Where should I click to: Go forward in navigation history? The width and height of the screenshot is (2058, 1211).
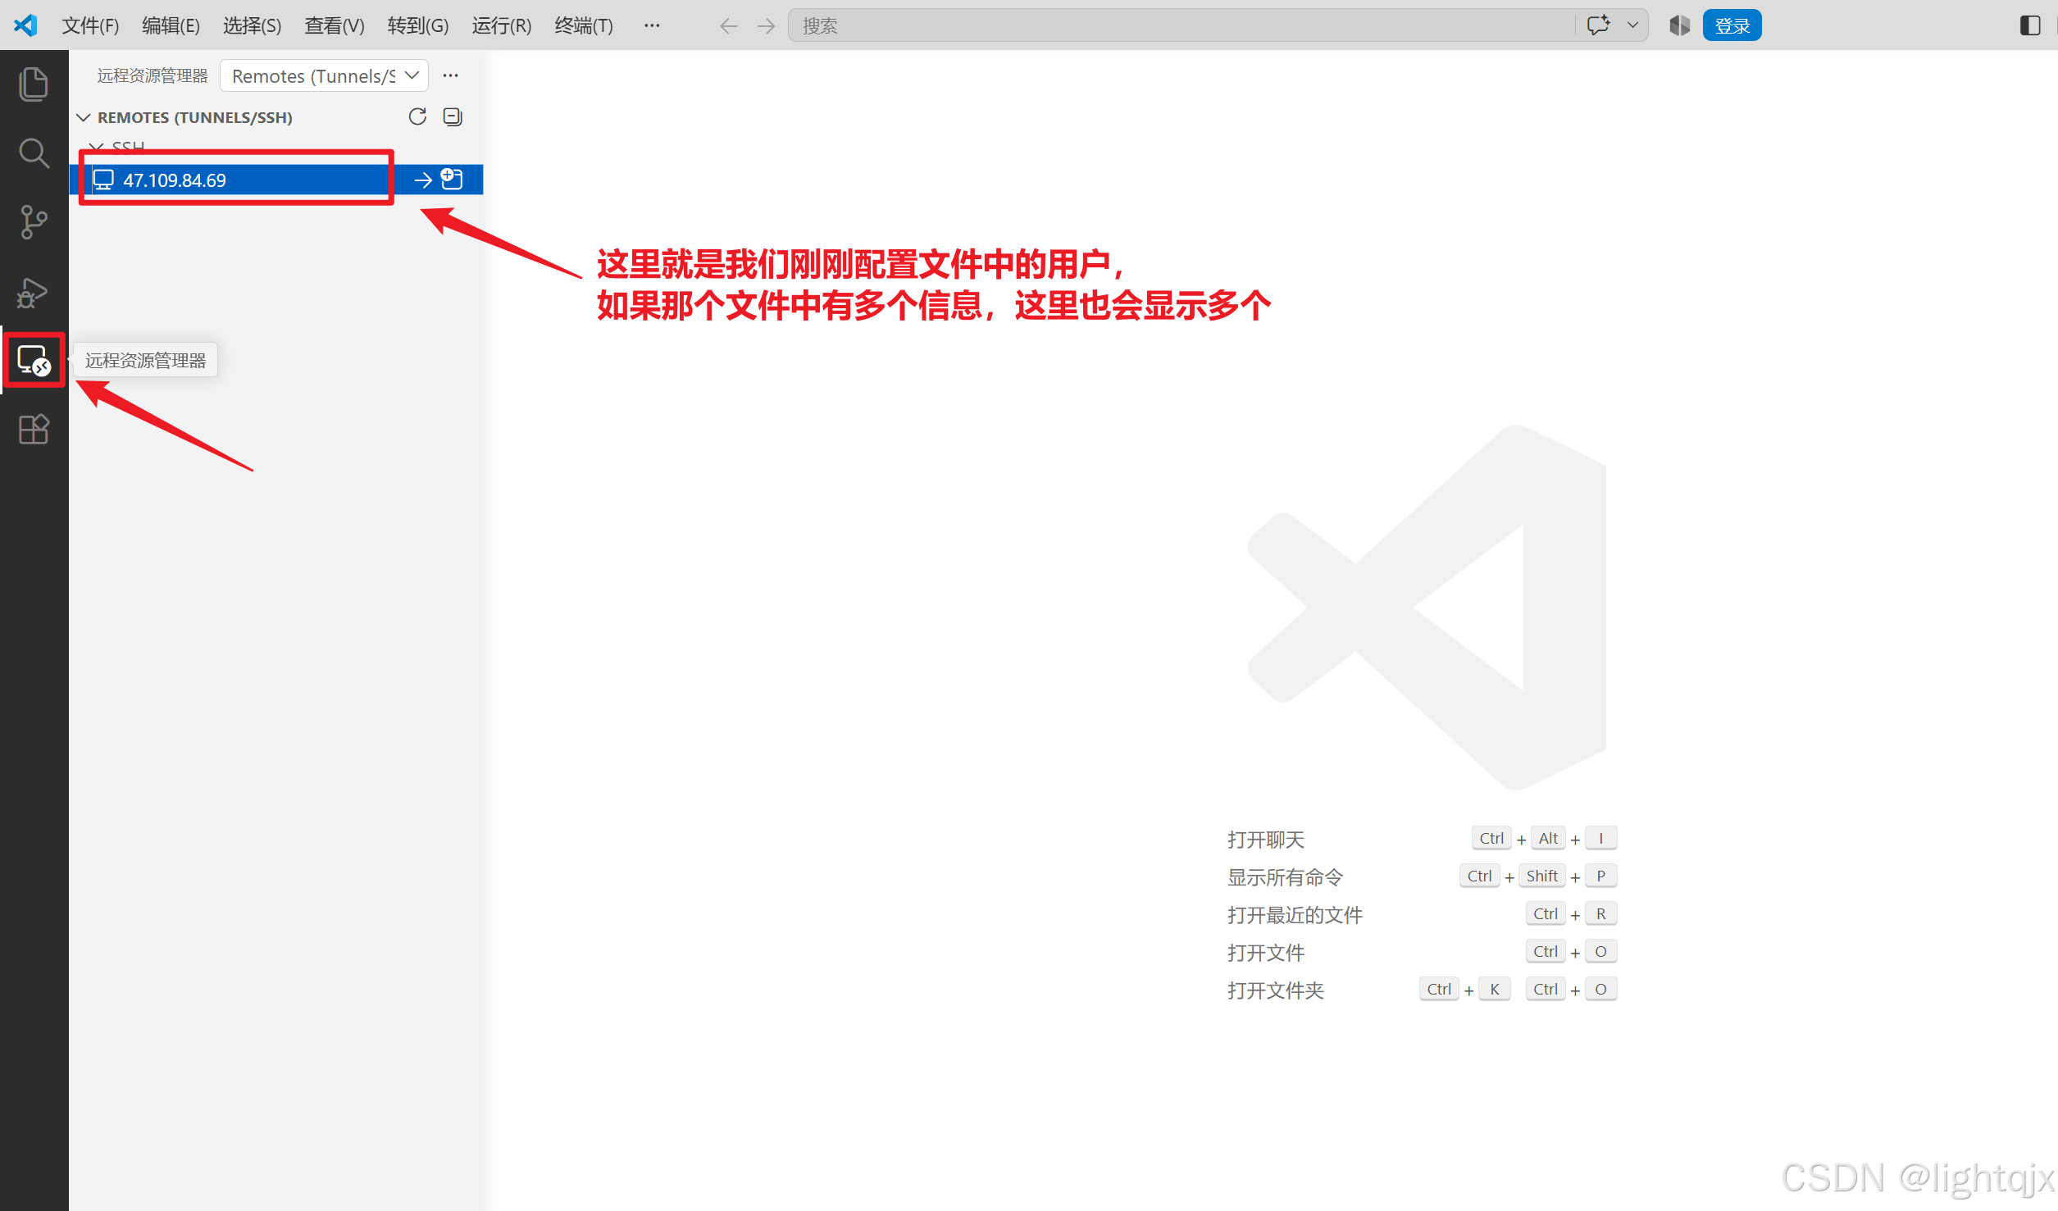point(766,26)
